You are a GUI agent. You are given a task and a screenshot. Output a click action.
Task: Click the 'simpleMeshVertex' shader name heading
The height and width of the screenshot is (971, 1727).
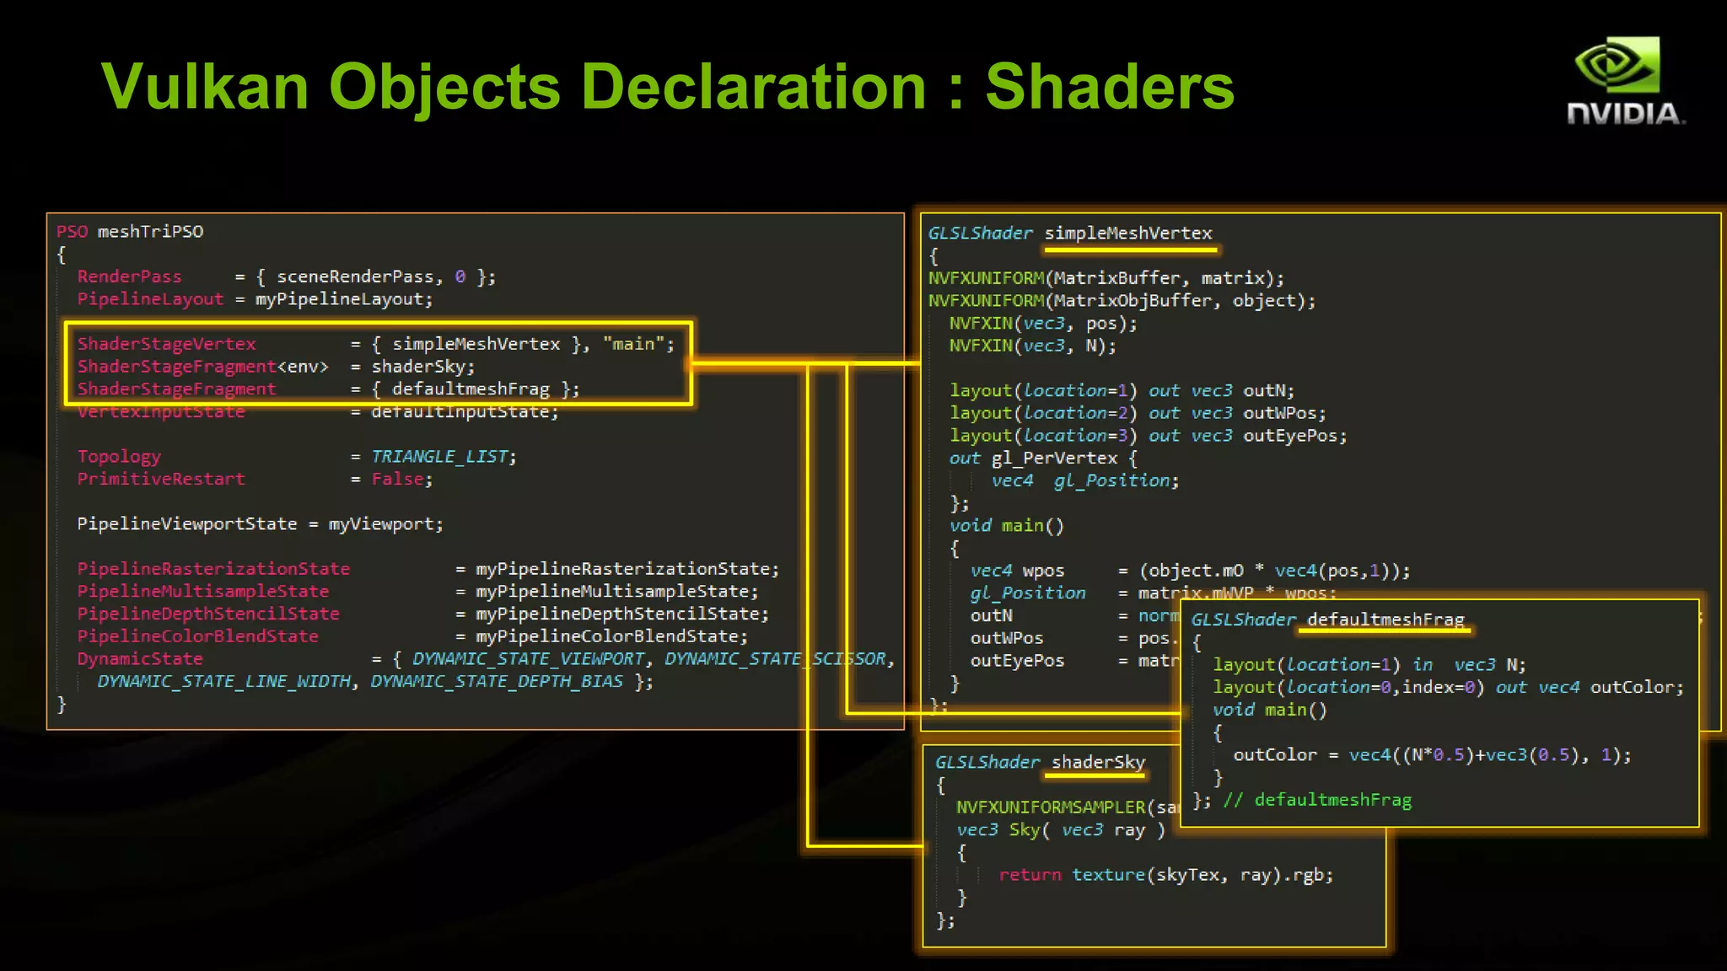coord(1128,233)
